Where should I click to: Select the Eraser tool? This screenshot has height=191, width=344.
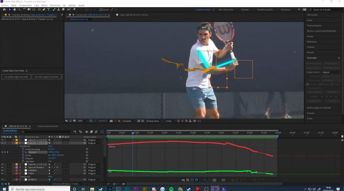pos(63,10)
